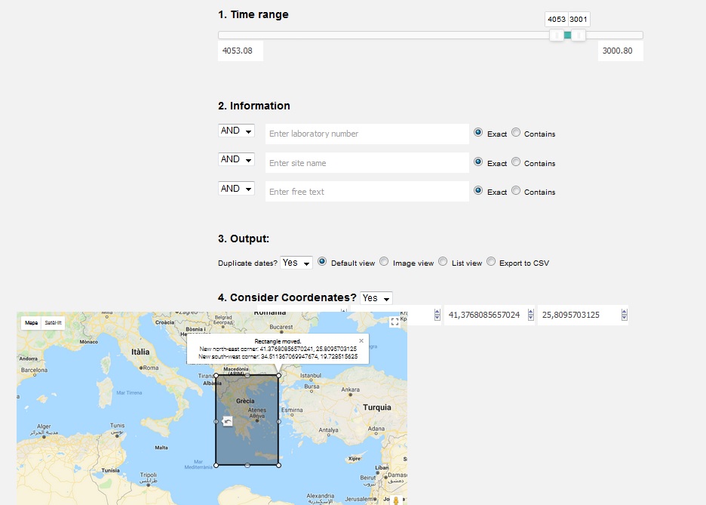
Task: Click the 'New north-east corner' coordinates line
Action: point(278,349)
